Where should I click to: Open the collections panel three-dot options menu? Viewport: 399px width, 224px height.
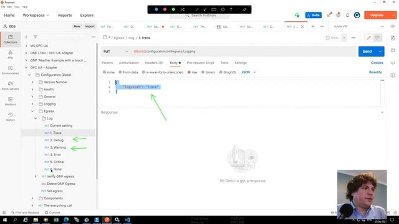94,37
